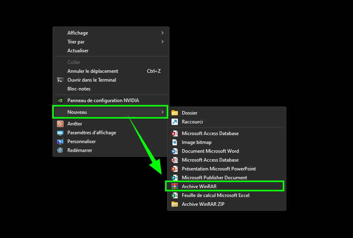Click the red Arrêter power icon
This screenshot has height=238, width=353.
(x=60, y=124)
